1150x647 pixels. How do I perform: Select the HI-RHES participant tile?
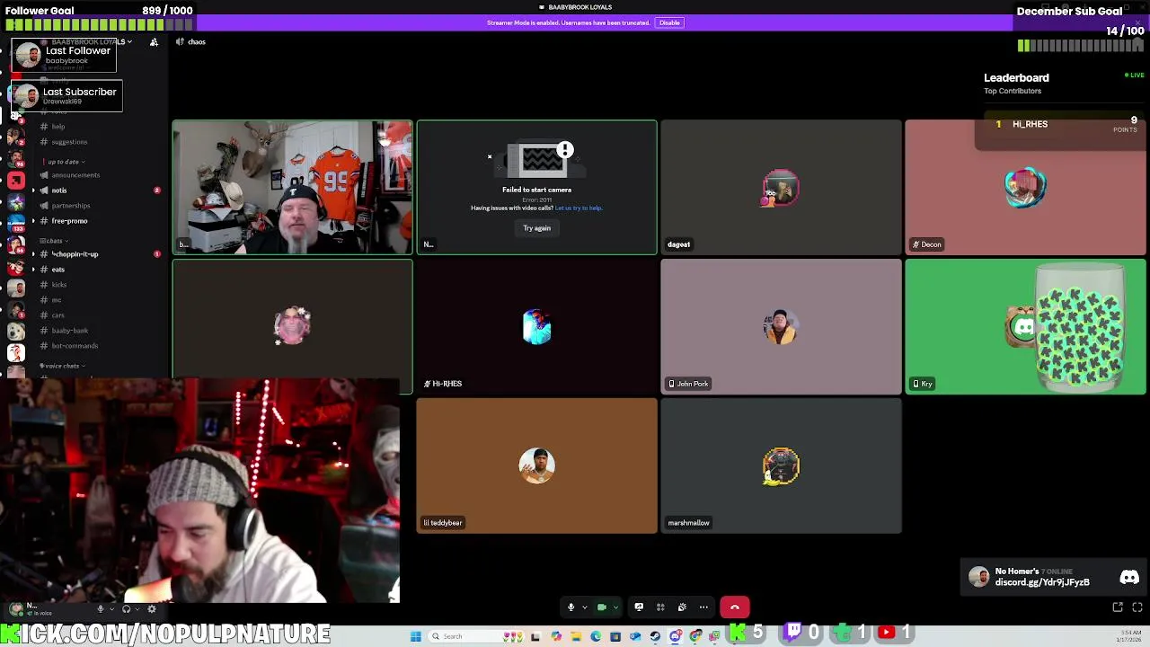pos(536,327)
